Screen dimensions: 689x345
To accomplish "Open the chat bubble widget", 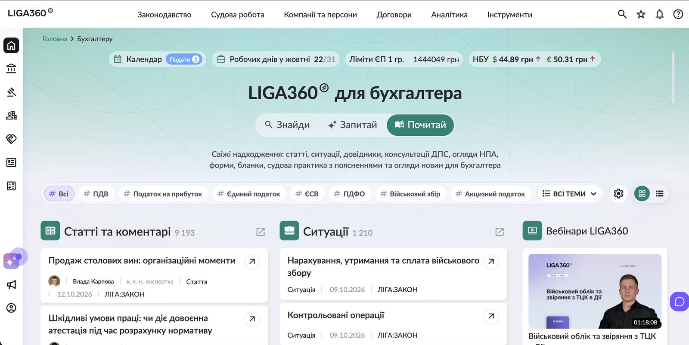I will 680,302.
